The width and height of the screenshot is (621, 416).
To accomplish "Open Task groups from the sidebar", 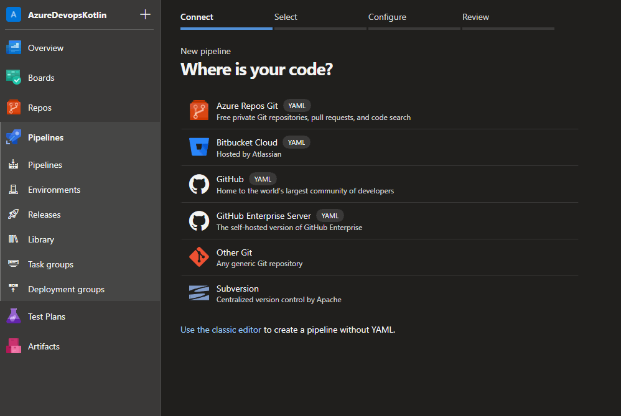I will pyautogui.click(x=50, y=264).
